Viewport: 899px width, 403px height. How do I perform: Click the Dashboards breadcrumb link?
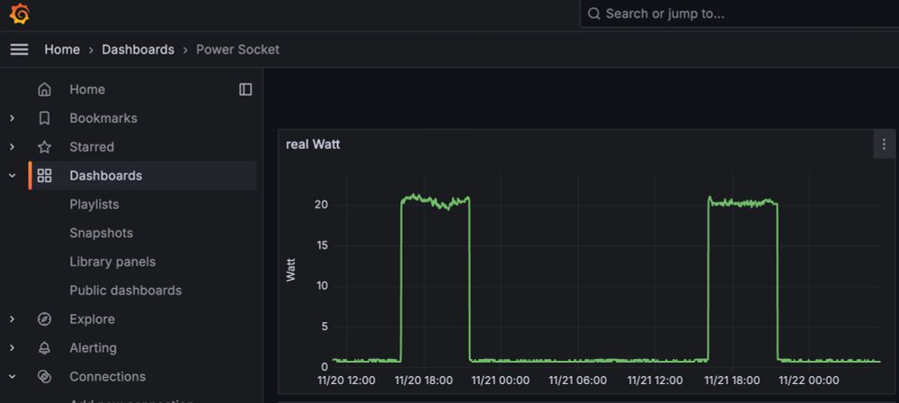click(138, 49)
